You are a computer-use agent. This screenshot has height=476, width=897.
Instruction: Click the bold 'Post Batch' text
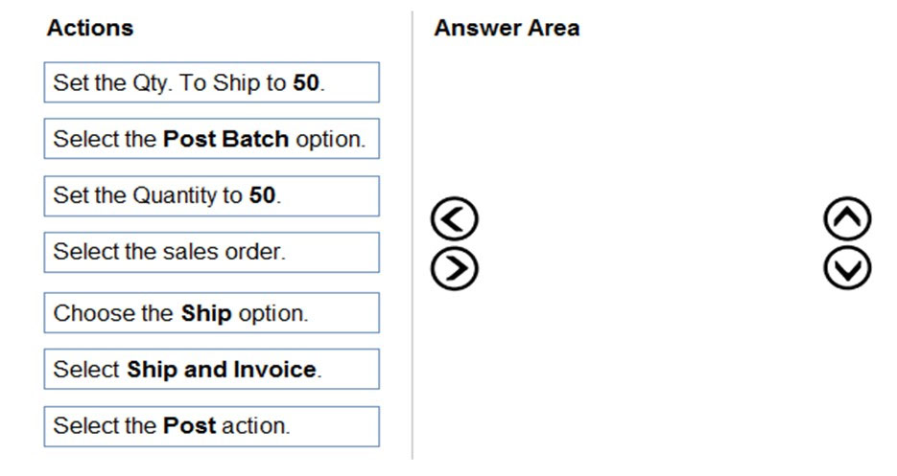coord(225,139)
